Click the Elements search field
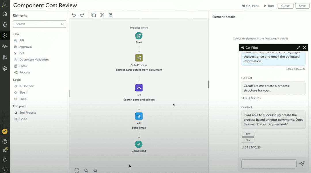Screen dimensions: 311x173 39,24
